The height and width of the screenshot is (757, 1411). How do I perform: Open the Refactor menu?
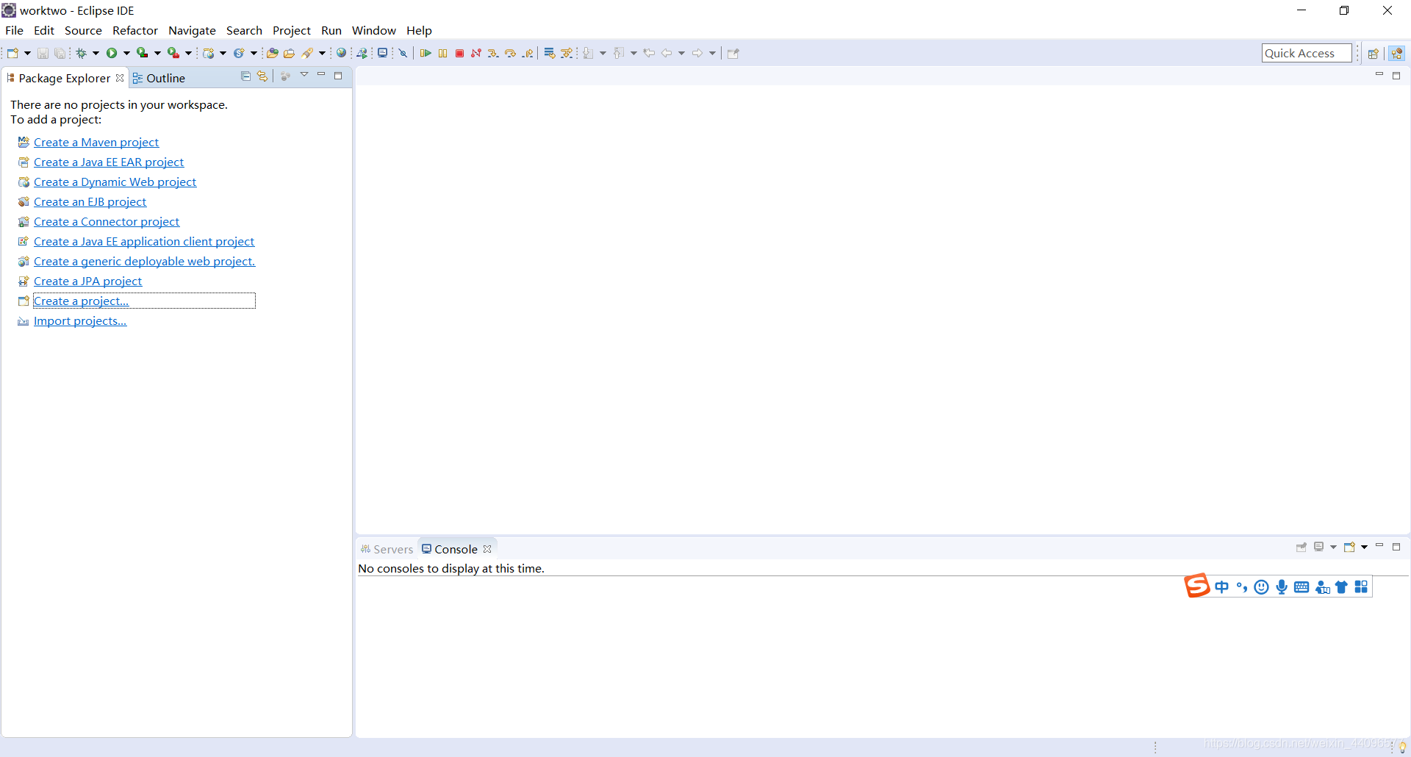pos(135,30)
